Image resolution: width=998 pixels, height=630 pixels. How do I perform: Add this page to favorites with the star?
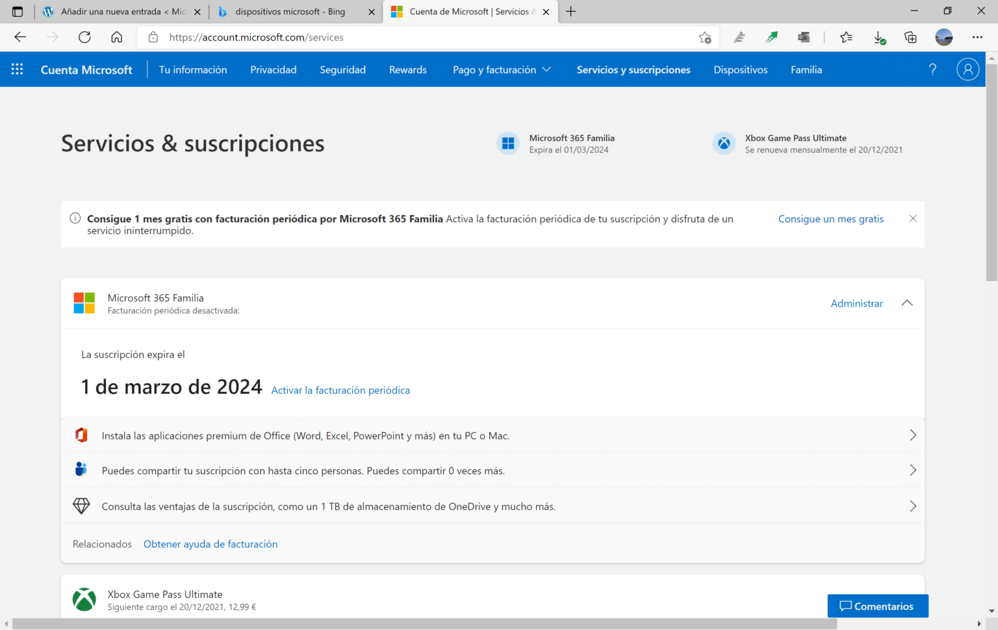click(705, 37)
